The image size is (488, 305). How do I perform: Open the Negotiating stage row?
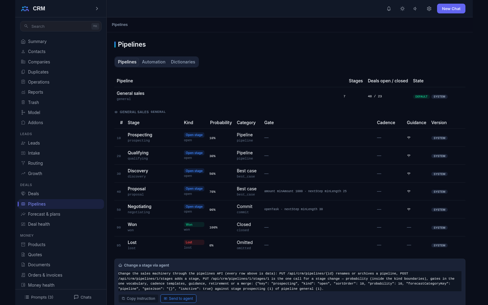click(290, 210)
